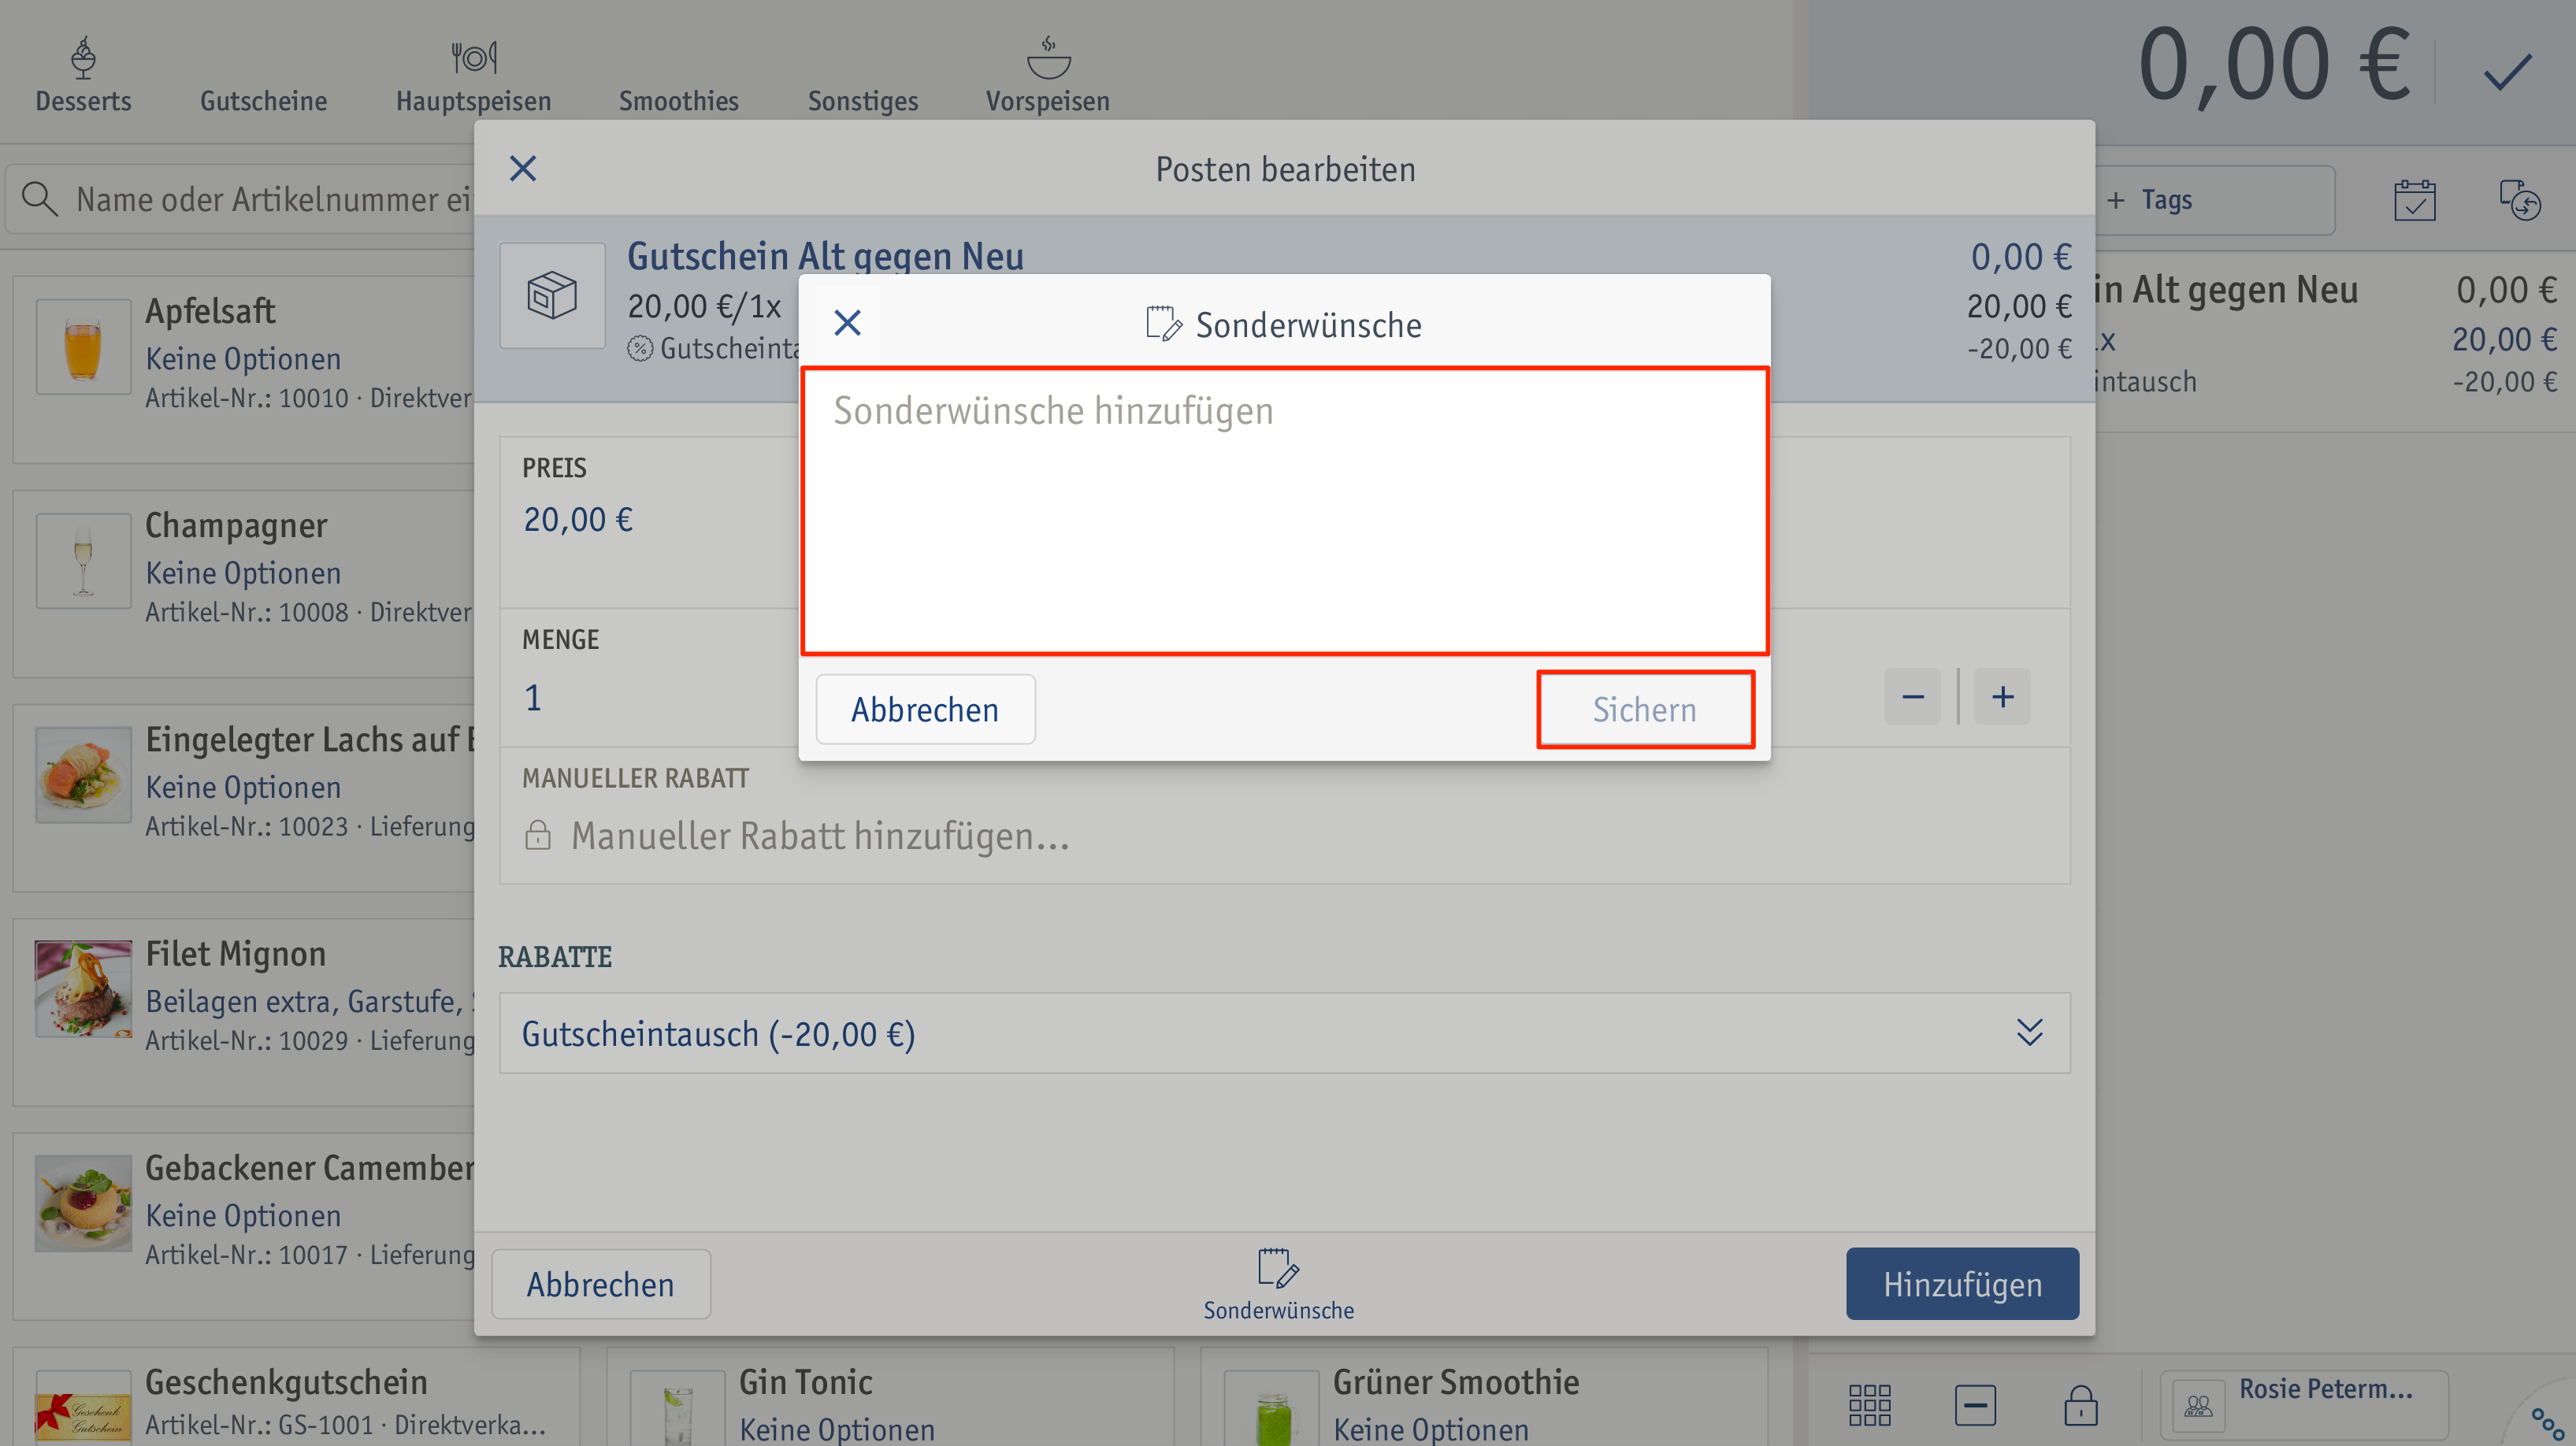Click the 0,00 € total amount
This screenshot has width=2576, height=1446.
pyautogui.click(x=2275, y=65)
